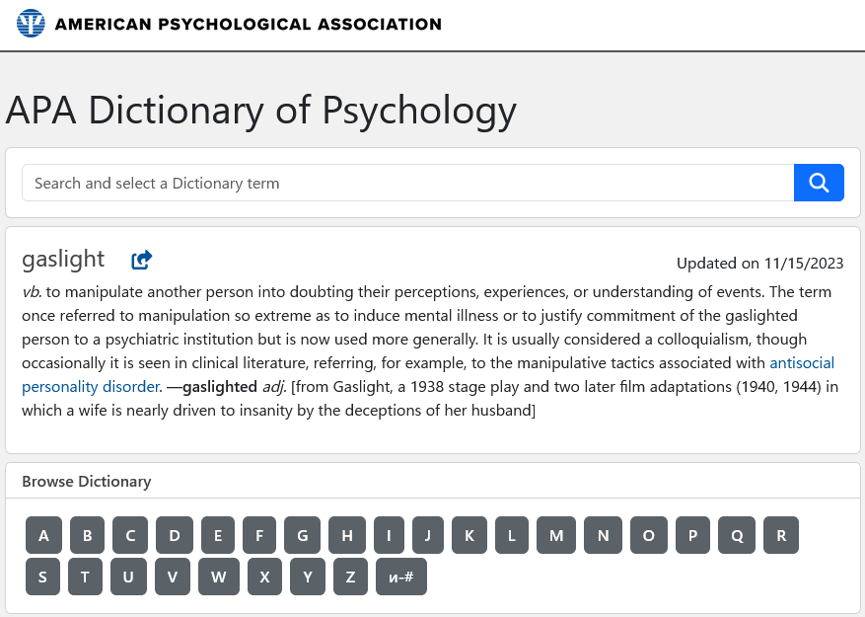This screenshot has width=865, height=617.
Task: Open letter Z dictionary entries
Action: click(350, 577)
